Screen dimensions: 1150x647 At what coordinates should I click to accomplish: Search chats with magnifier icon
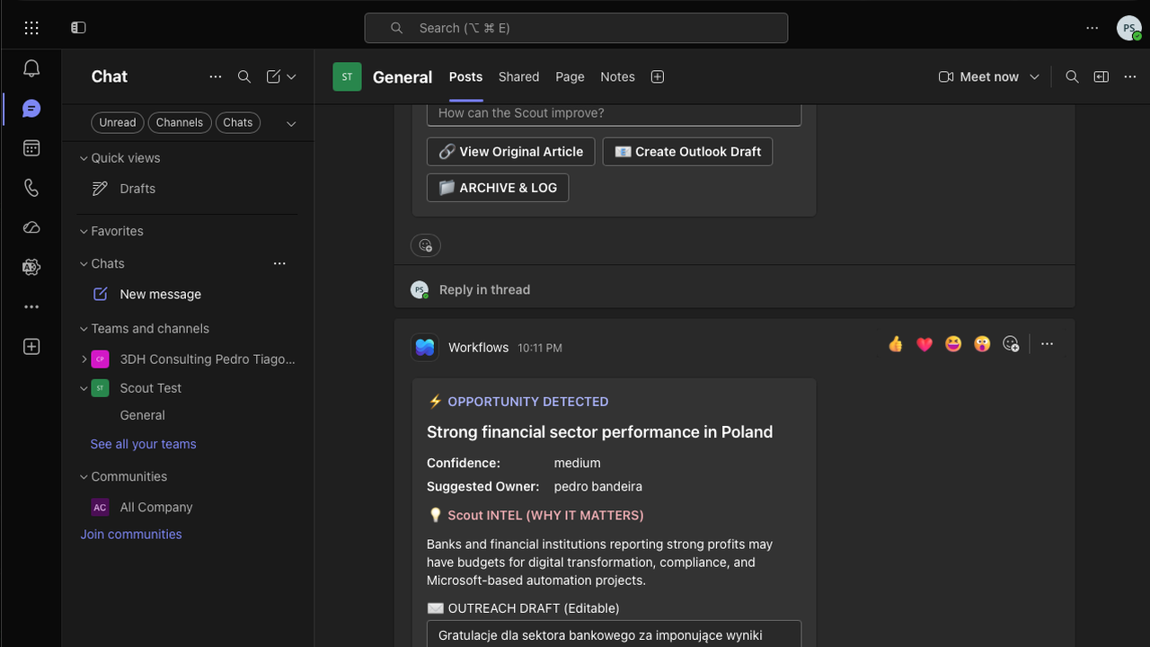coord(244,77)
